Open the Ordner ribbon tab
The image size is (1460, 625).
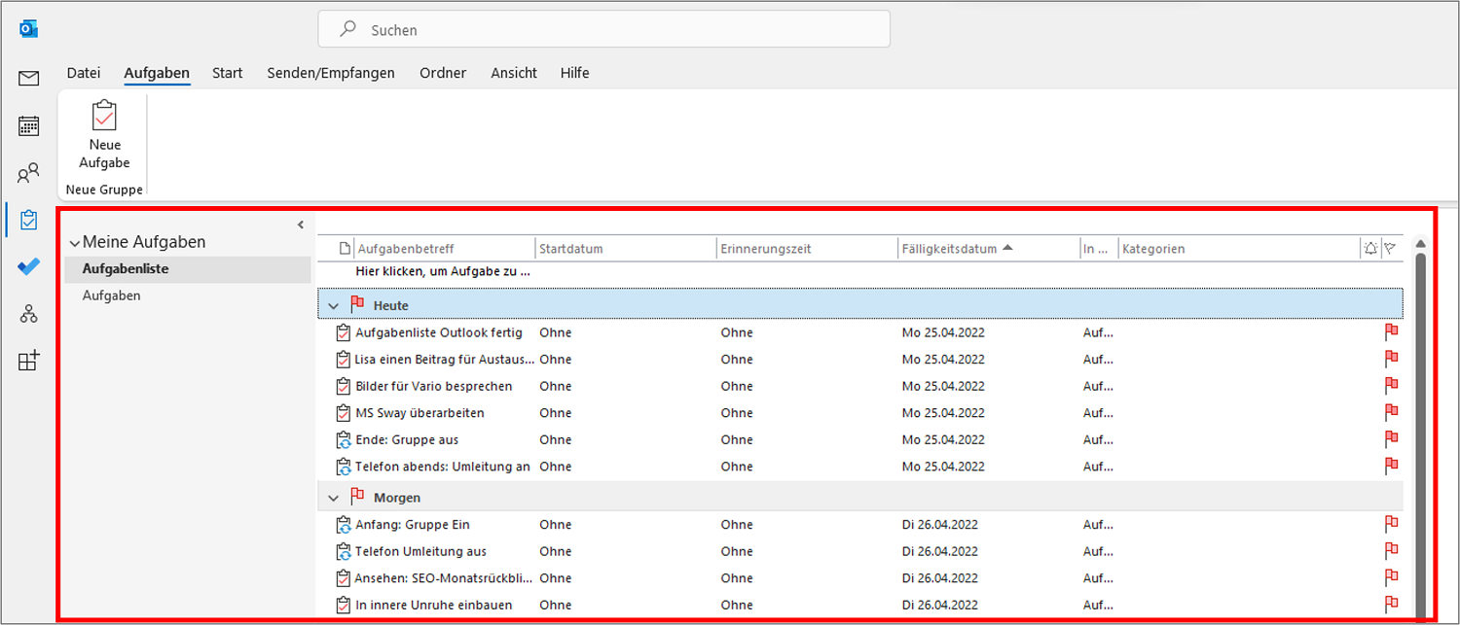pyautogui.click(x=443, y=73)
